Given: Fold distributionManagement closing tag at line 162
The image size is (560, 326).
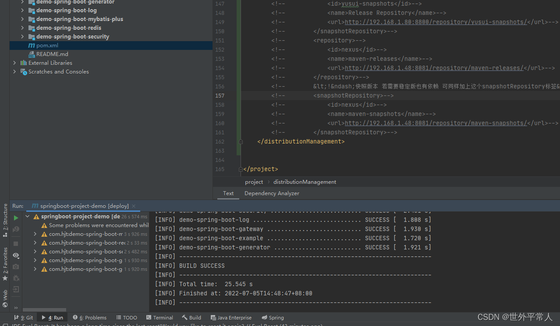Looking at the screenshot, I should [241, 142].
